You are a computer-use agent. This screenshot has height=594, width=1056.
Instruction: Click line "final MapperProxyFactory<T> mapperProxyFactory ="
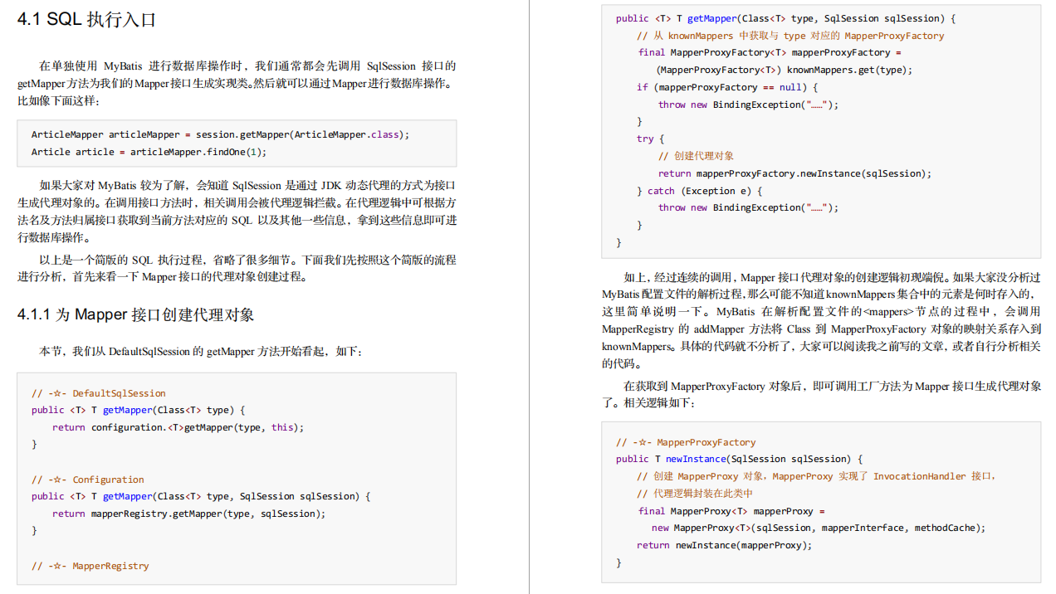click(770, 52)
